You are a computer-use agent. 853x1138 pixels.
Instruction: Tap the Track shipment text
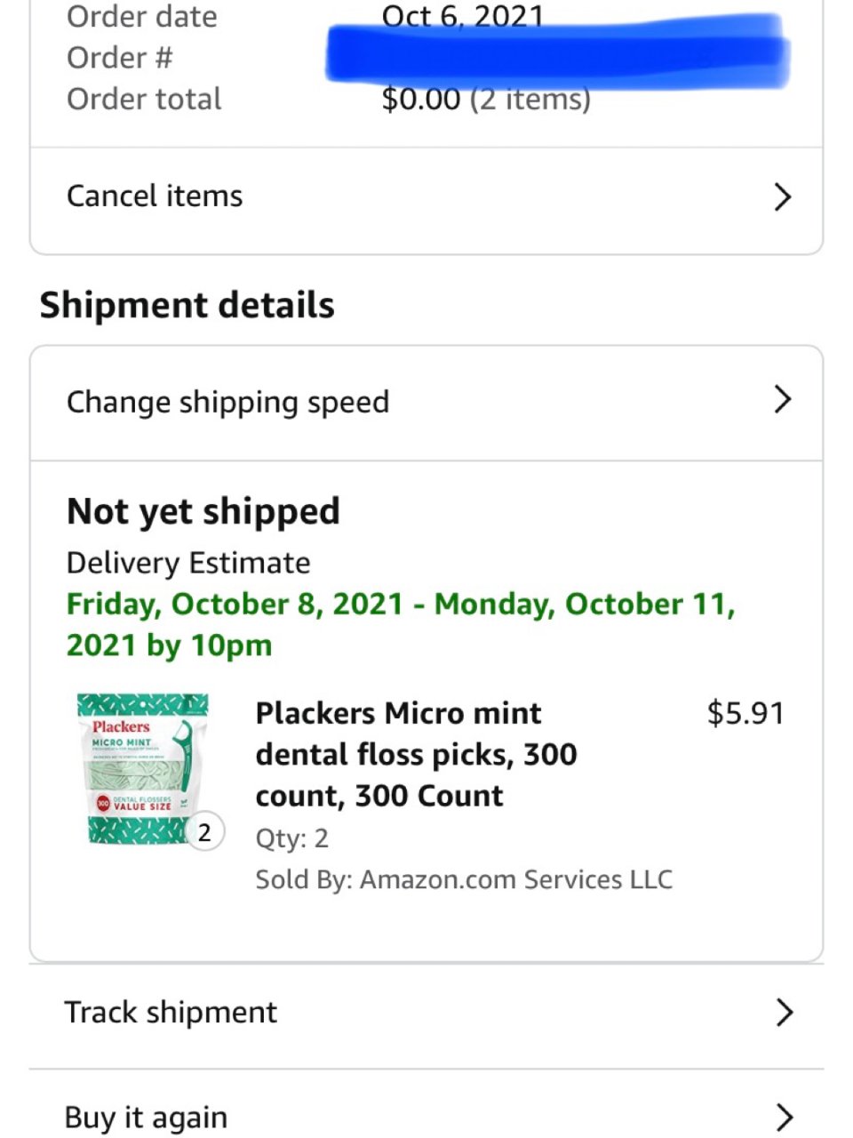pos(171,1013)
